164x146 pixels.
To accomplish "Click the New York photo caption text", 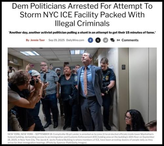I will (81, 138).
